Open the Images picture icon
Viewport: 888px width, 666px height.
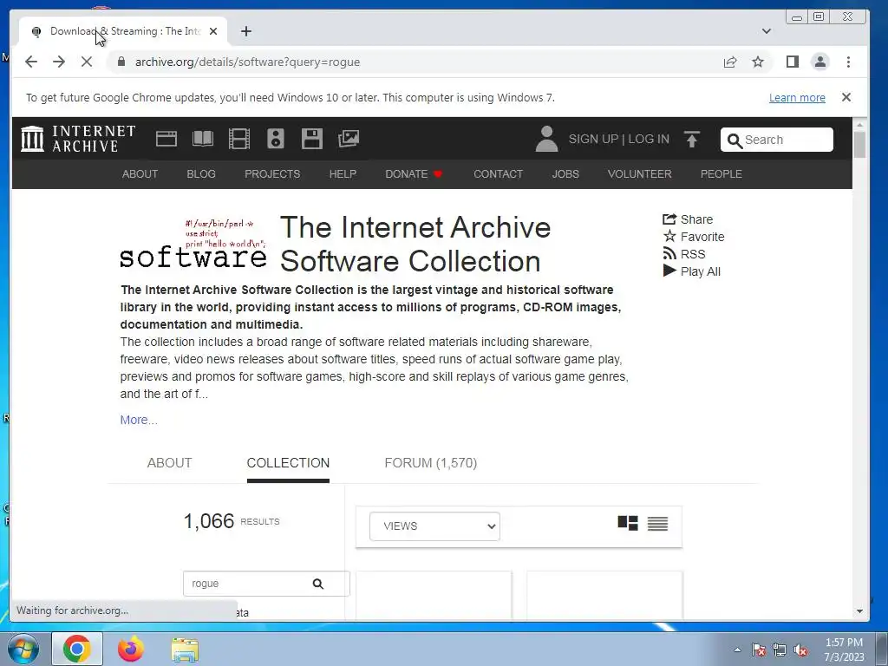pyautogui.click(x=349, y=139)
